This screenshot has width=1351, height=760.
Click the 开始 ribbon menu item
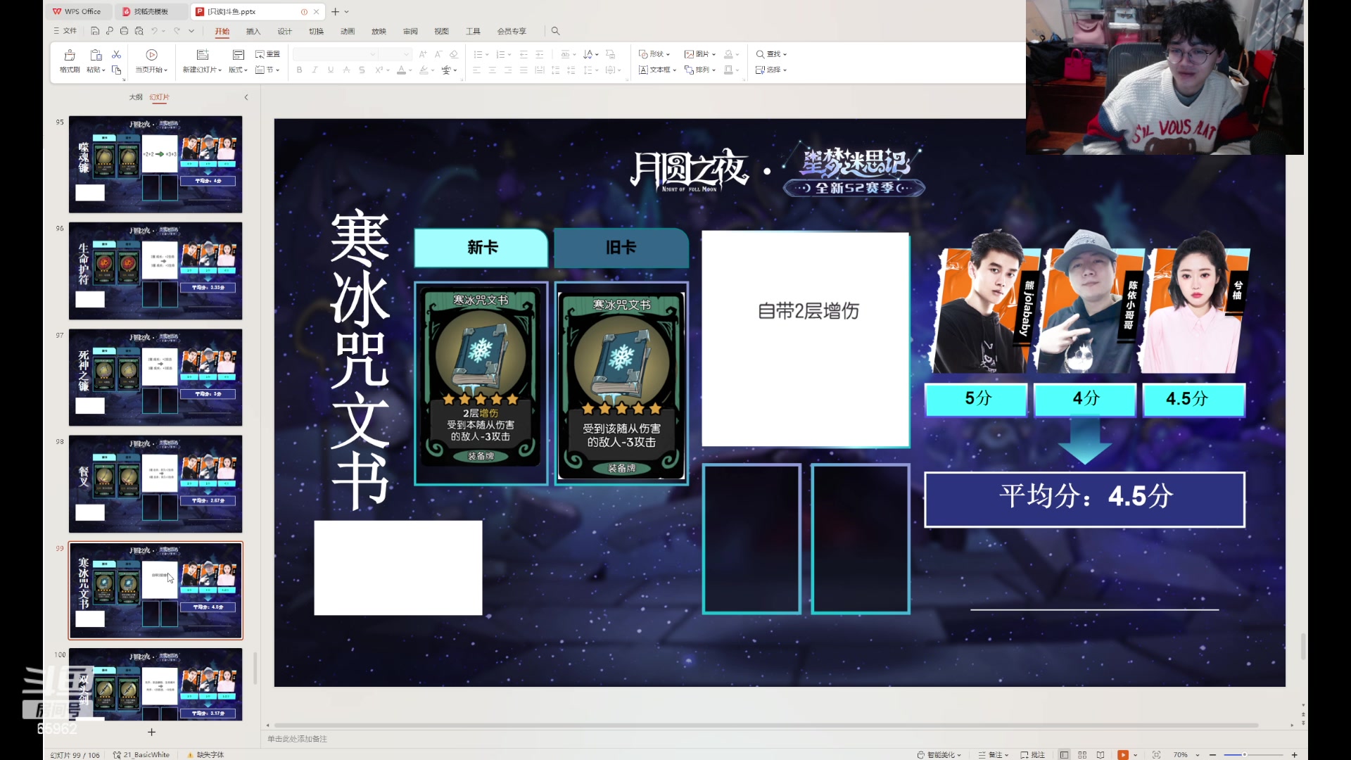click(222, 31)
